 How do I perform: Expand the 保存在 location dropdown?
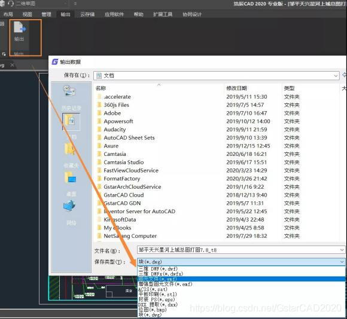[x=336, y=75]
